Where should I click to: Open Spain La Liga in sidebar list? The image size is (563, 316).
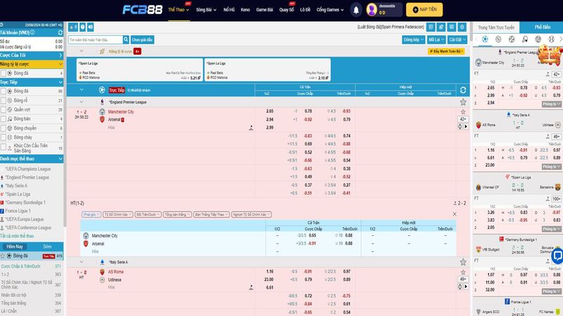point(18,195)
